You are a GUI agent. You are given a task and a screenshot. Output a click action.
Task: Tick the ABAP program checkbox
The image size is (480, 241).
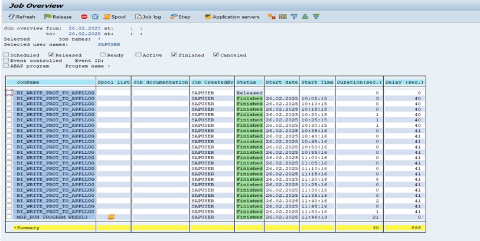6,65
